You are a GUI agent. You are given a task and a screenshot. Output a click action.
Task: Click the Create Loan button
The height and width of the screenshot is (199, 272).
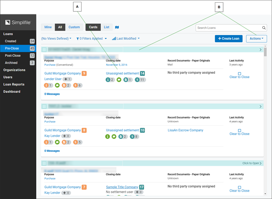(228, 38)
